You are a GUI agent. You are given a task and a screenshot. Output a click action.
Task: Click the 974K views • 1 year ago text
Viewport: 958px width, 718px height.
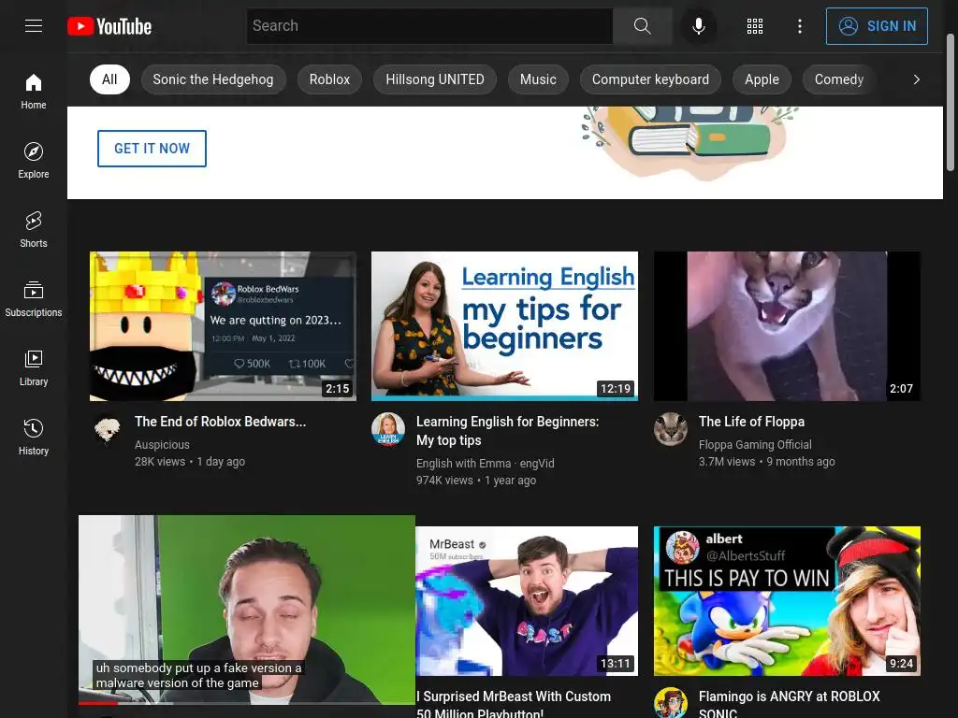coord(476,481)
